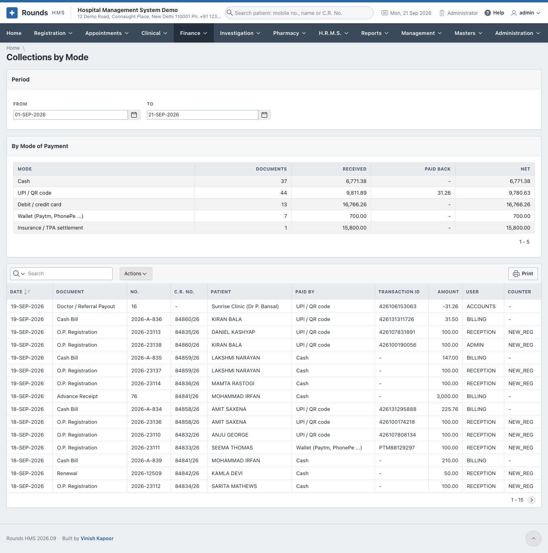Click the Rounds HMS plus logo icon
Screen dimensions: 548x553
click(12, 13)
